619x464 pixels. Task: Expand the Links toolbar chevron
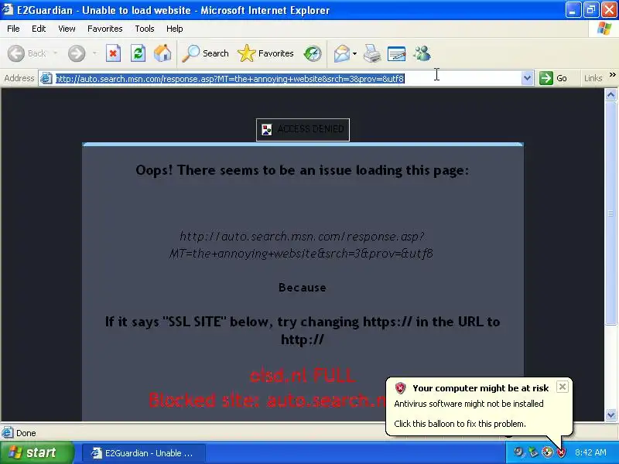click(612, 74)
